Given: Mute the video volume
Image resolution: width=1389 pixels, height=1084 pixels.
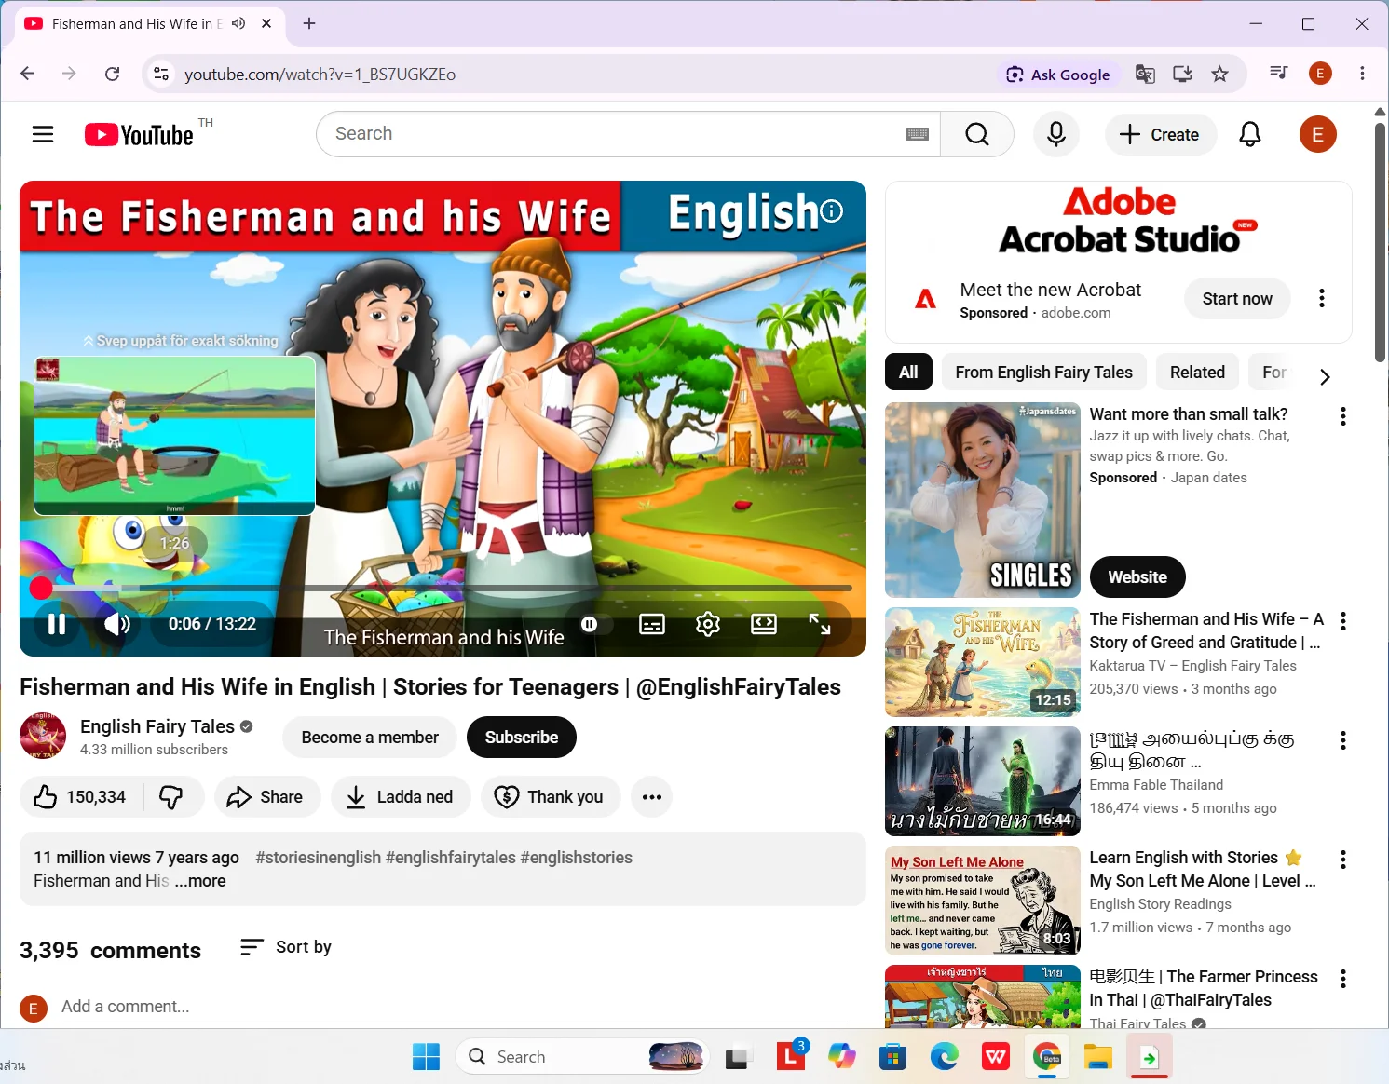Looking at the screenshot, I should [x=116, y=624].
